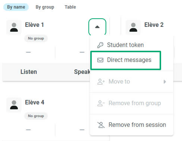The width and height of the screenshot is (182, 141).
Task: Open the Table view tab
Action: (70, 7)
